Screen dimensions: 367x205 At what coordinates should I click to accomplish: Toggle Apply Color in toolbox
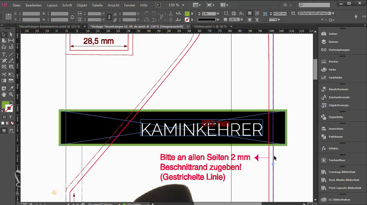click(x=3, y=123)
